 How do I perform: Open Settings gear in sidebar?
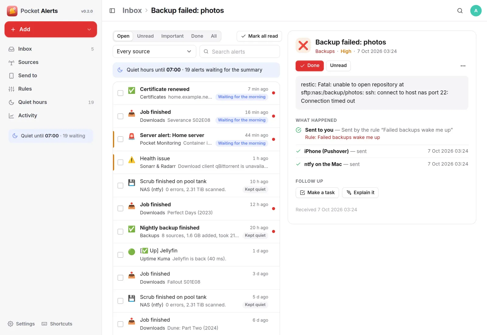(x=21, y=324)
